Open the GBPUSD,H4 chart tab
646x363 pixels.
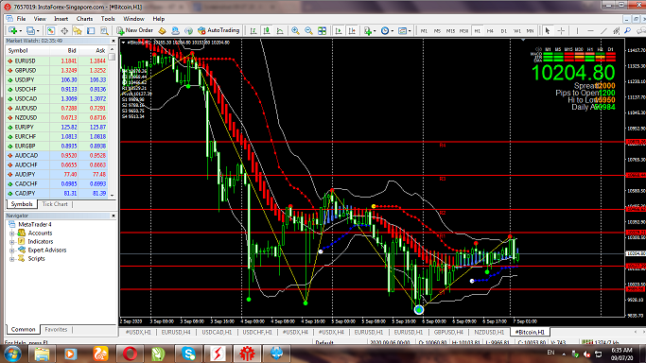tap(448, 332)
